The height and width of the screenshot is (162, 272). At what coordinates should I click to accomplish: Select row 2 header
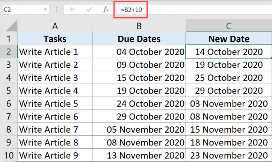[x=9, y=52]
